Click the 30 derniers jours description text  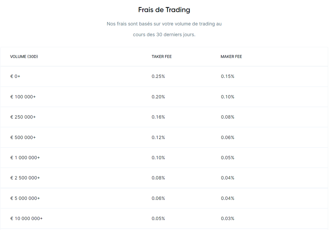pyautogui.click(x=176, y=35)
